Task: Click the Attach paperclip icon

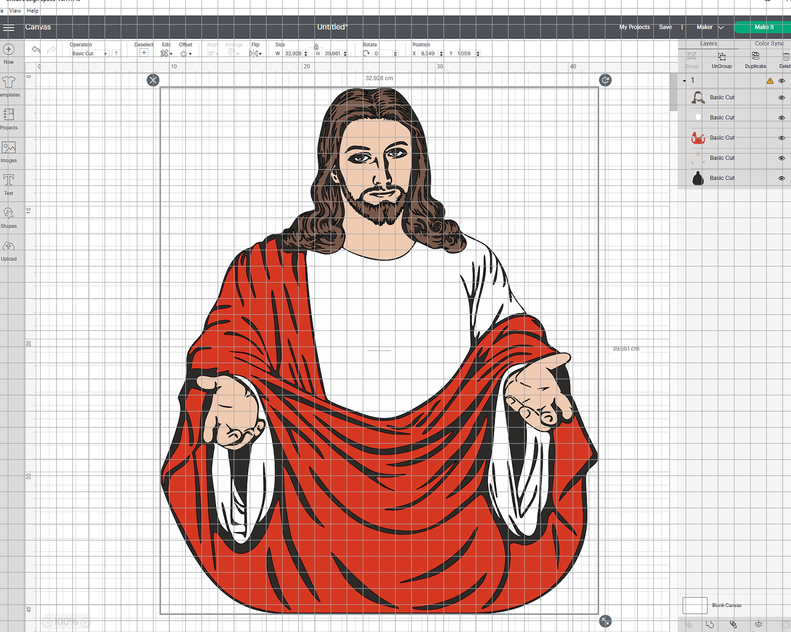Action: 733,624
